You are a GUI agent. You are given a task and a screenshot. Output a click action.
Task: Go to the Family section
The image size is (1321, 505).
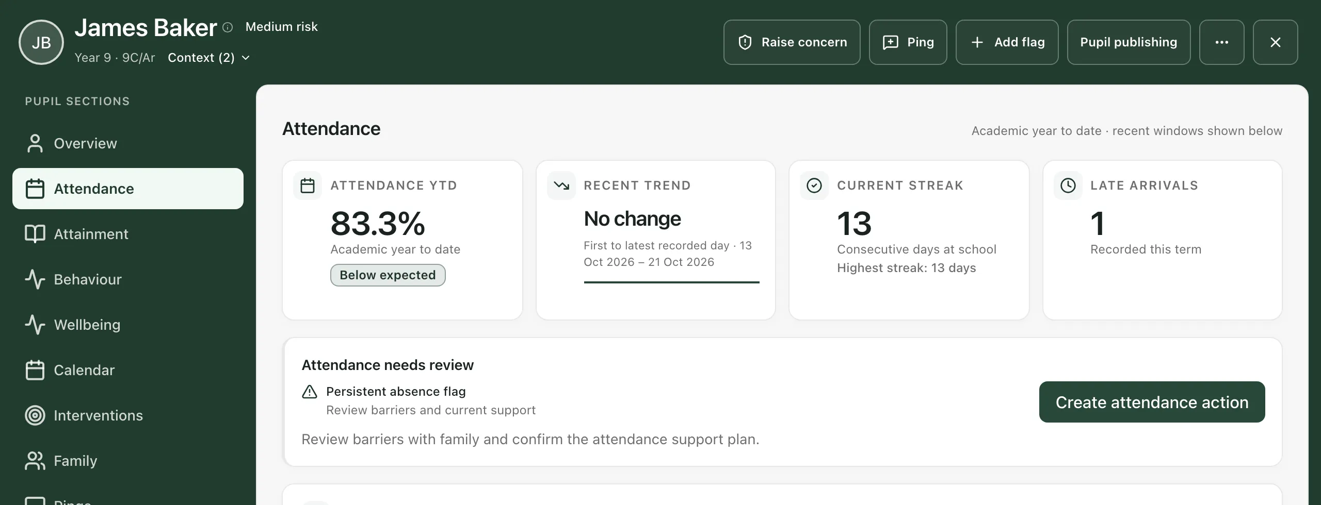(x=128, y=461)
